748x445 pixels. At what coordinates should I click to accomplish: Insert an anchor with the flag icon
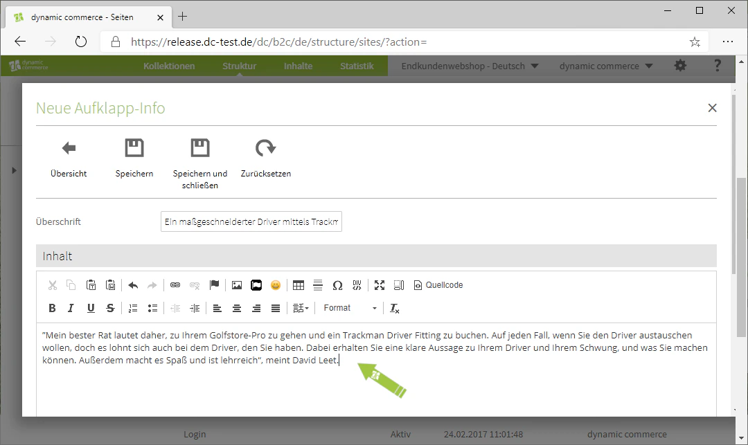coord(214,285)
